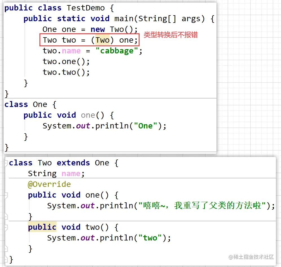The height and width of the screenshot is (267, 281).
Task: Click the line 'public class TestDemo {'
Action: pos(59,8)
